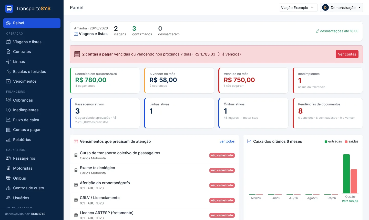Click the Inadimplentes alert circle icon
369x220 pixels.
tap(8, 110)
